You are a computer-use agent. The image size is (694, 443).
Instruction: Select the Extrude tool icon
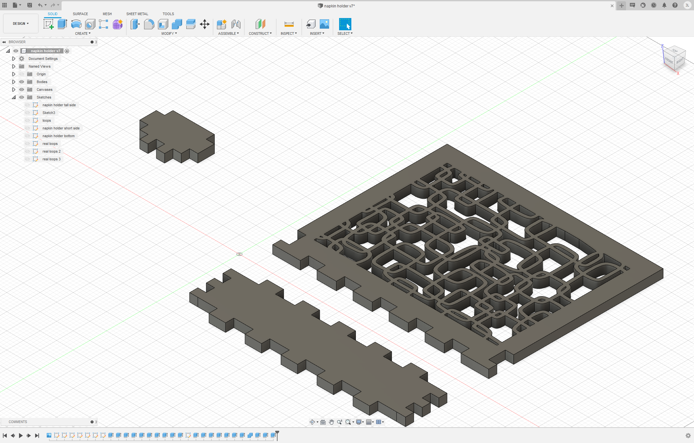coord(62,24)
